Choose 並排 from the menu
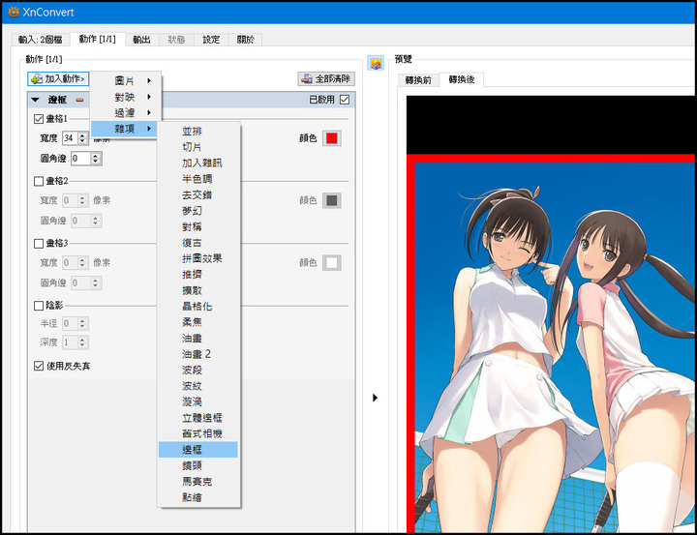Image resolution: width=697 pixels, height=535 pixels. click(x=198, y=131)
